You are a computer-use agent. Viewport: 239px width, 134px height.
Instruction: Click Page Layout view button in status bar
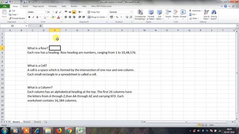click(202, 125)
